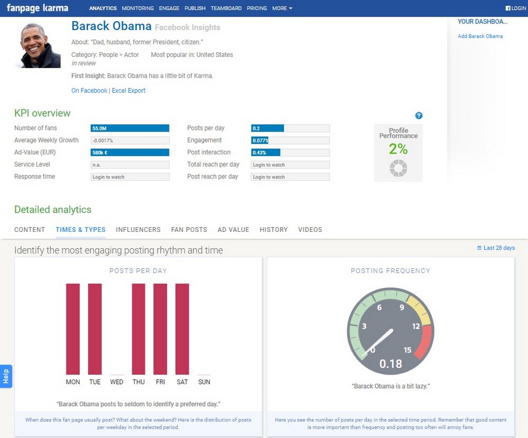
Task: Click the WED label under the chart
Action: (117, 382)
